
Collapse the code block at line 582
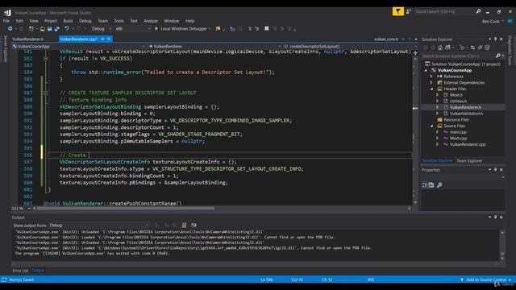point(46,59)
